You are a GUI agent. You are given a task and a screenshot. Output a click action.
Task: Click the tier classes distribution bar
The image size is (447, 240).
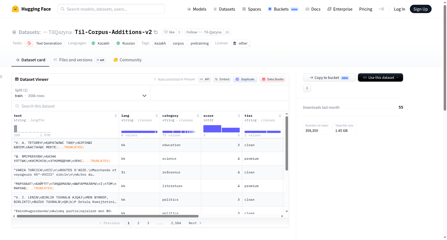tap(263, 132)
